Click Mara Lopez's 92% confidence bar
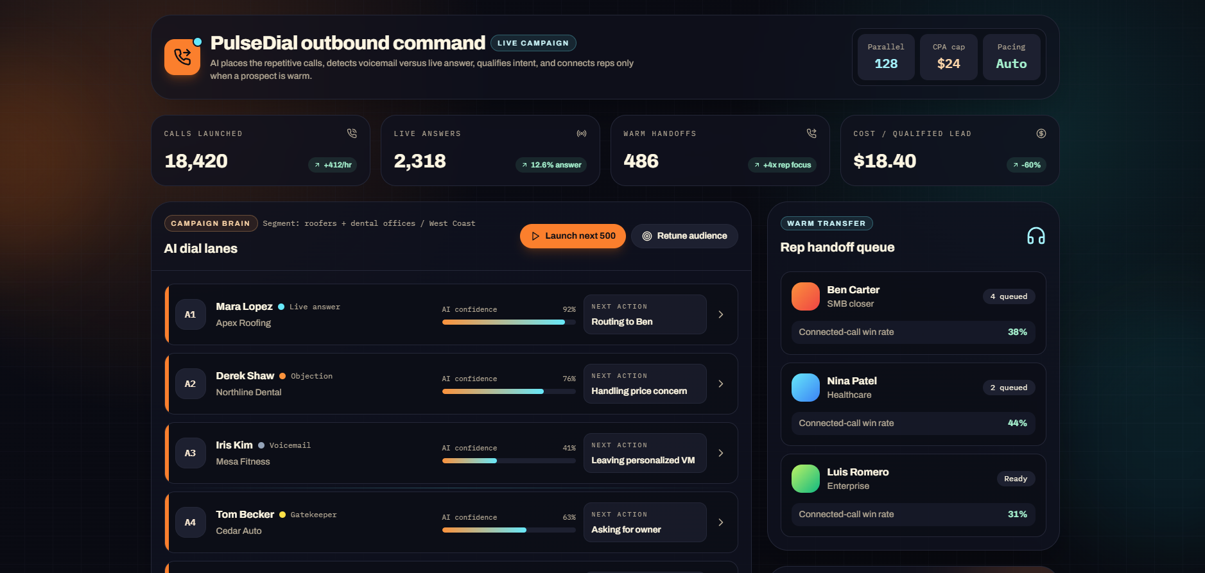Viewport: 1205px width, 573px height. 508,322
